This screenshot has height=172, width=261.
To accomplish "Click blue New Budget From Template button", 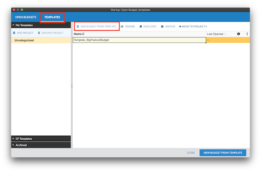I will 223,152.
